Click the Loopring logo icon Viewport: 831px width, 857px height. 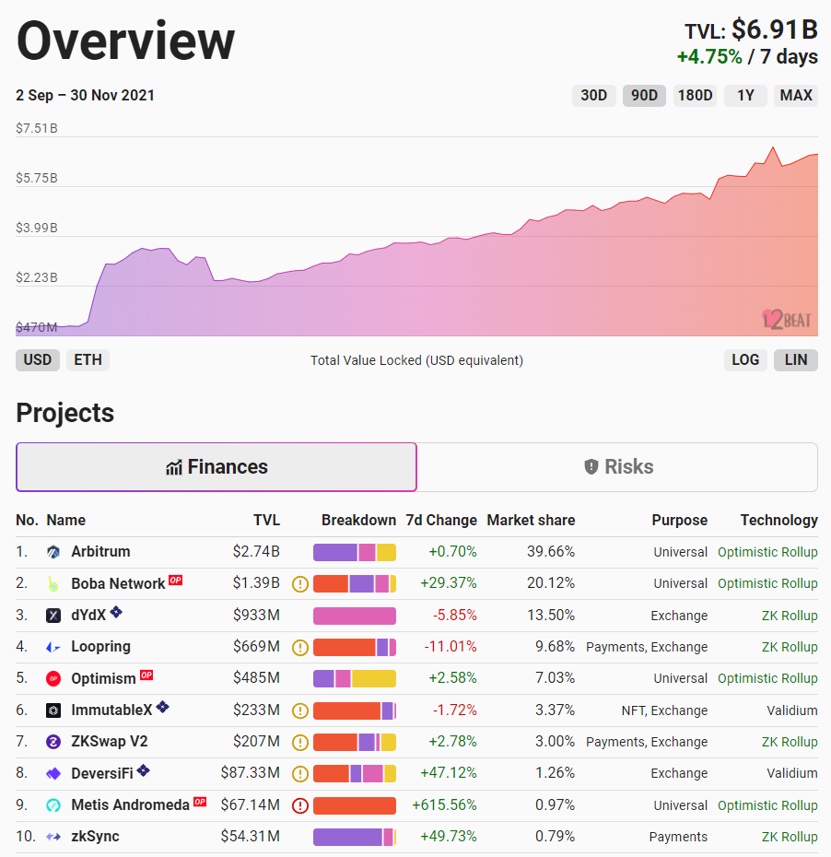click(53, 647)
